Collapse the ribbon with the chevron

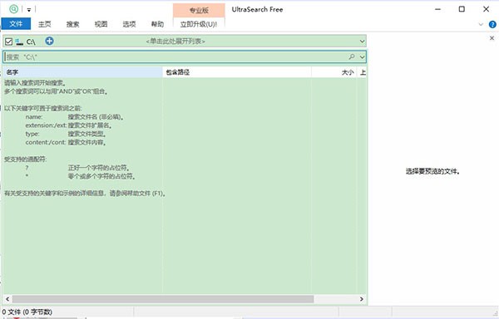coord(481,24)
